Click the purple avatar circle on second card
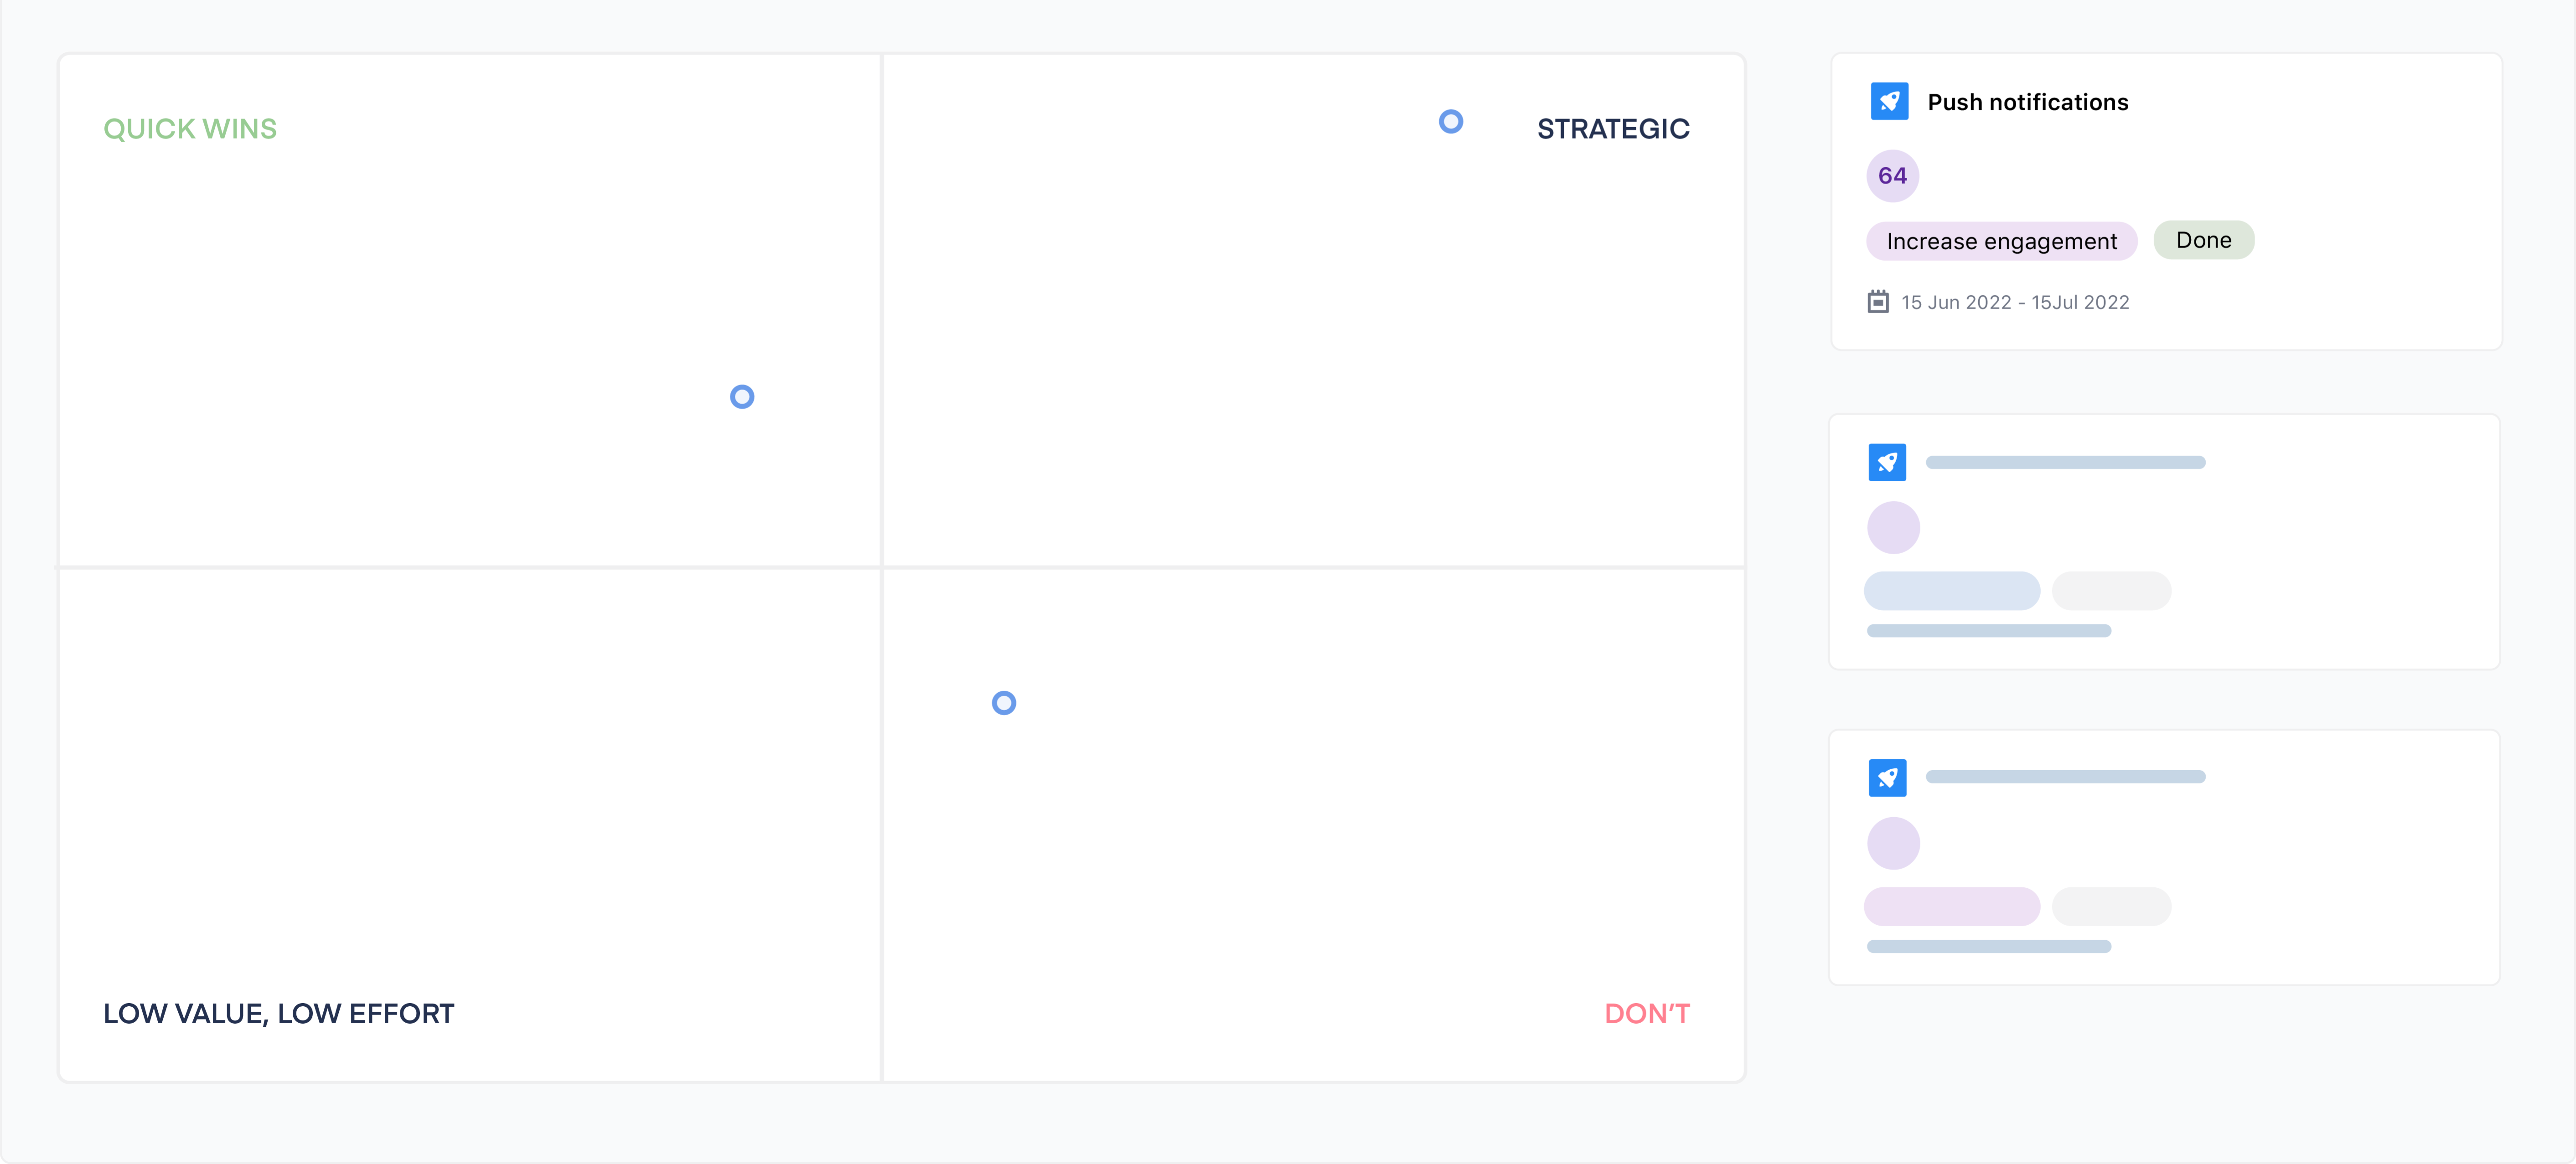This screenshot has height=1164, width=2576. (1893, 527)
